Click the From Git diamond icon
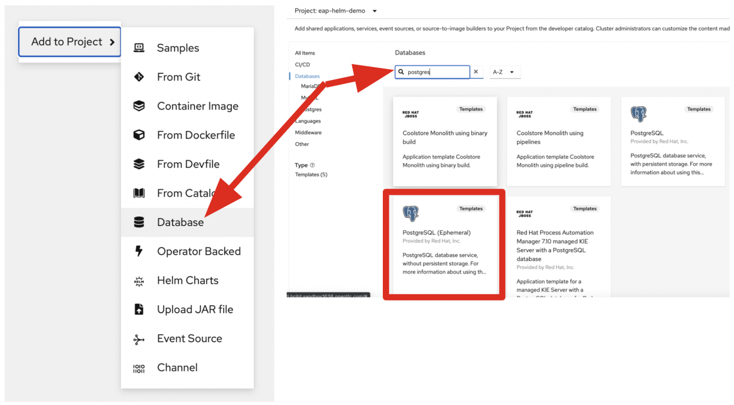Screen dimensions: 734x405 tap(139, 77)
